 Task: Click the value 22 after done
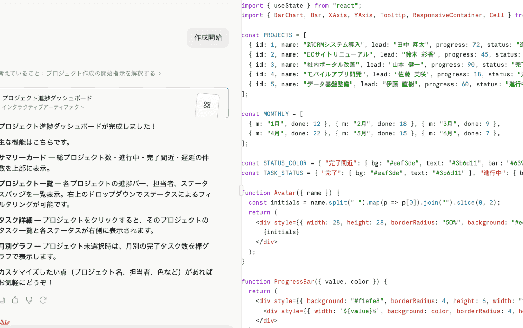(x=317, y=133)
